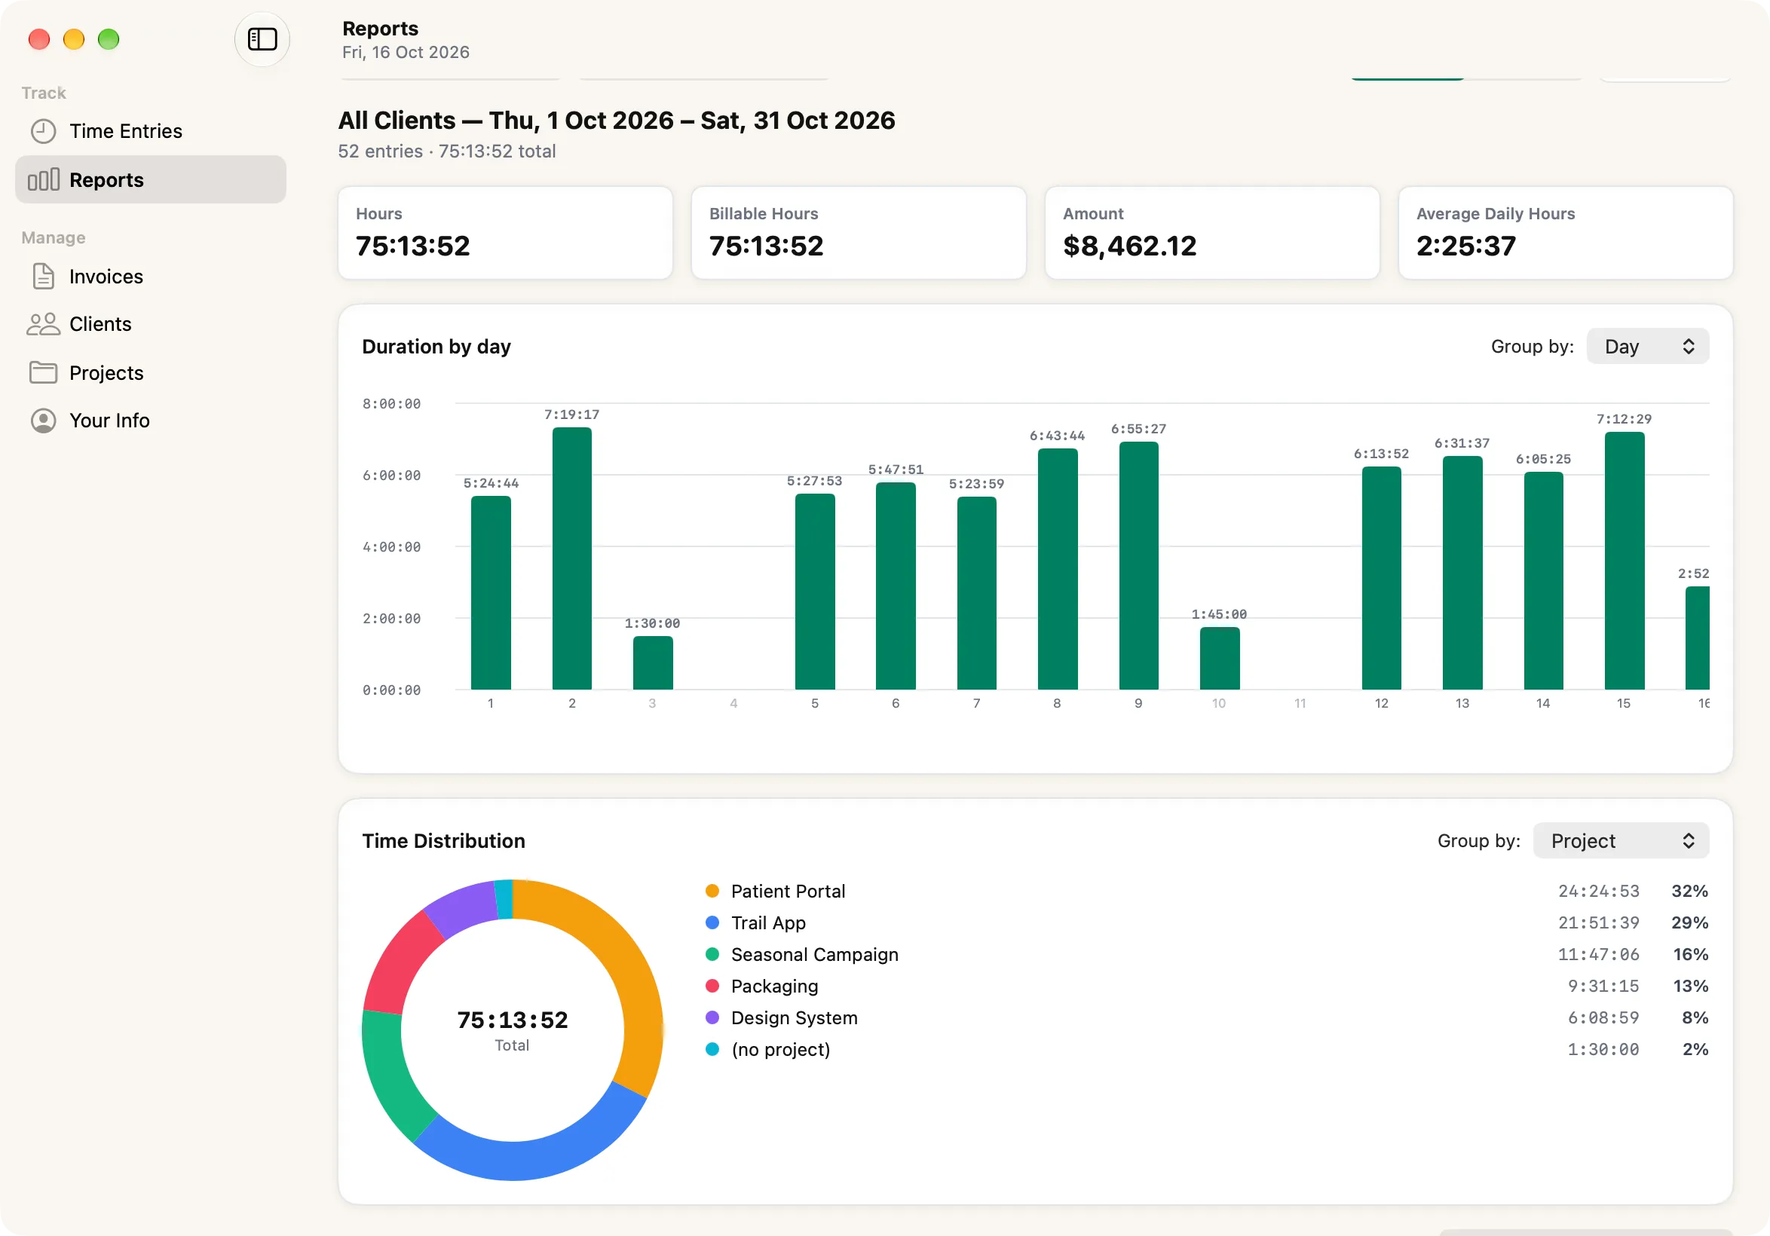Click the (no project) legend label
This screenshot has width=1770, height=1236.
pyautogui.click(x=781, y=1050)
